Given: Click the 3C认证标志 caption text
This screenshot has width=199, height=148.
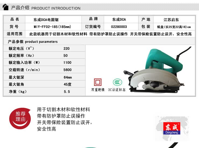Looking at the screenshot, I should (x=117, y=90).
